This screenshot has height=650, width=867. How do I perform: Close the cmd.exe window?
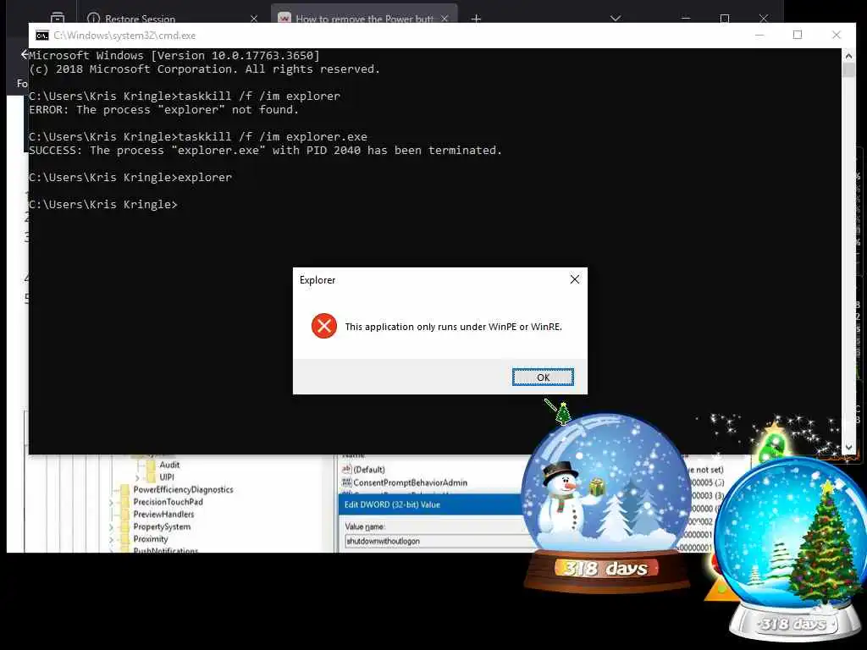[x=836, y=35]
